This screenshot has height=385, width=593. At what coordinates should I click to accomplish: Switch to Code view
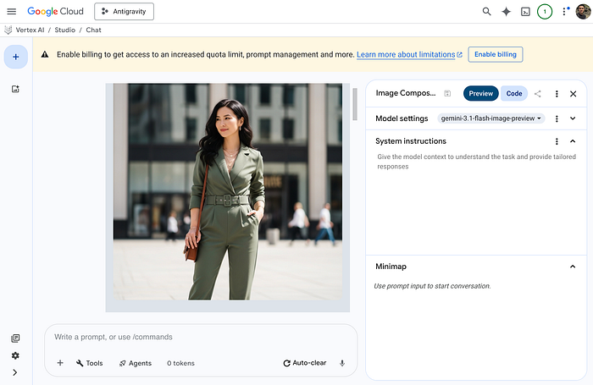coord(514,94)
